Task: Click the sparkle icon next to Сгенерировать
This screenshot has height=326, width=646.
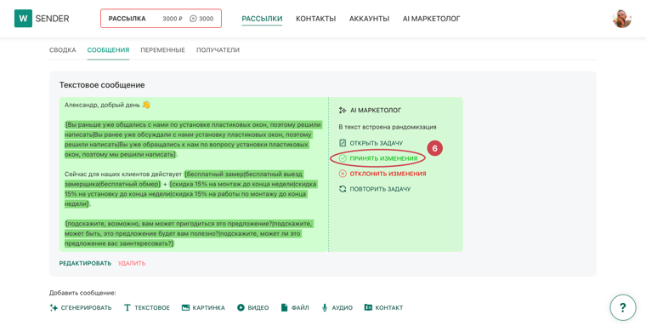Action: (54, 307)
